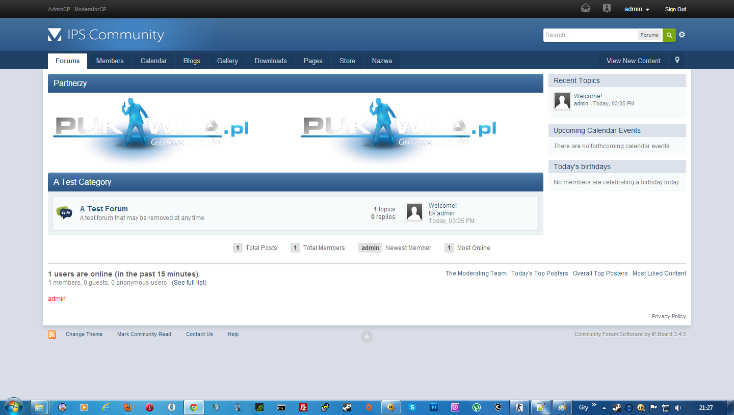Open the Privacy Policy link
This screenshot has height=415, width=734.
click(669, 316)
